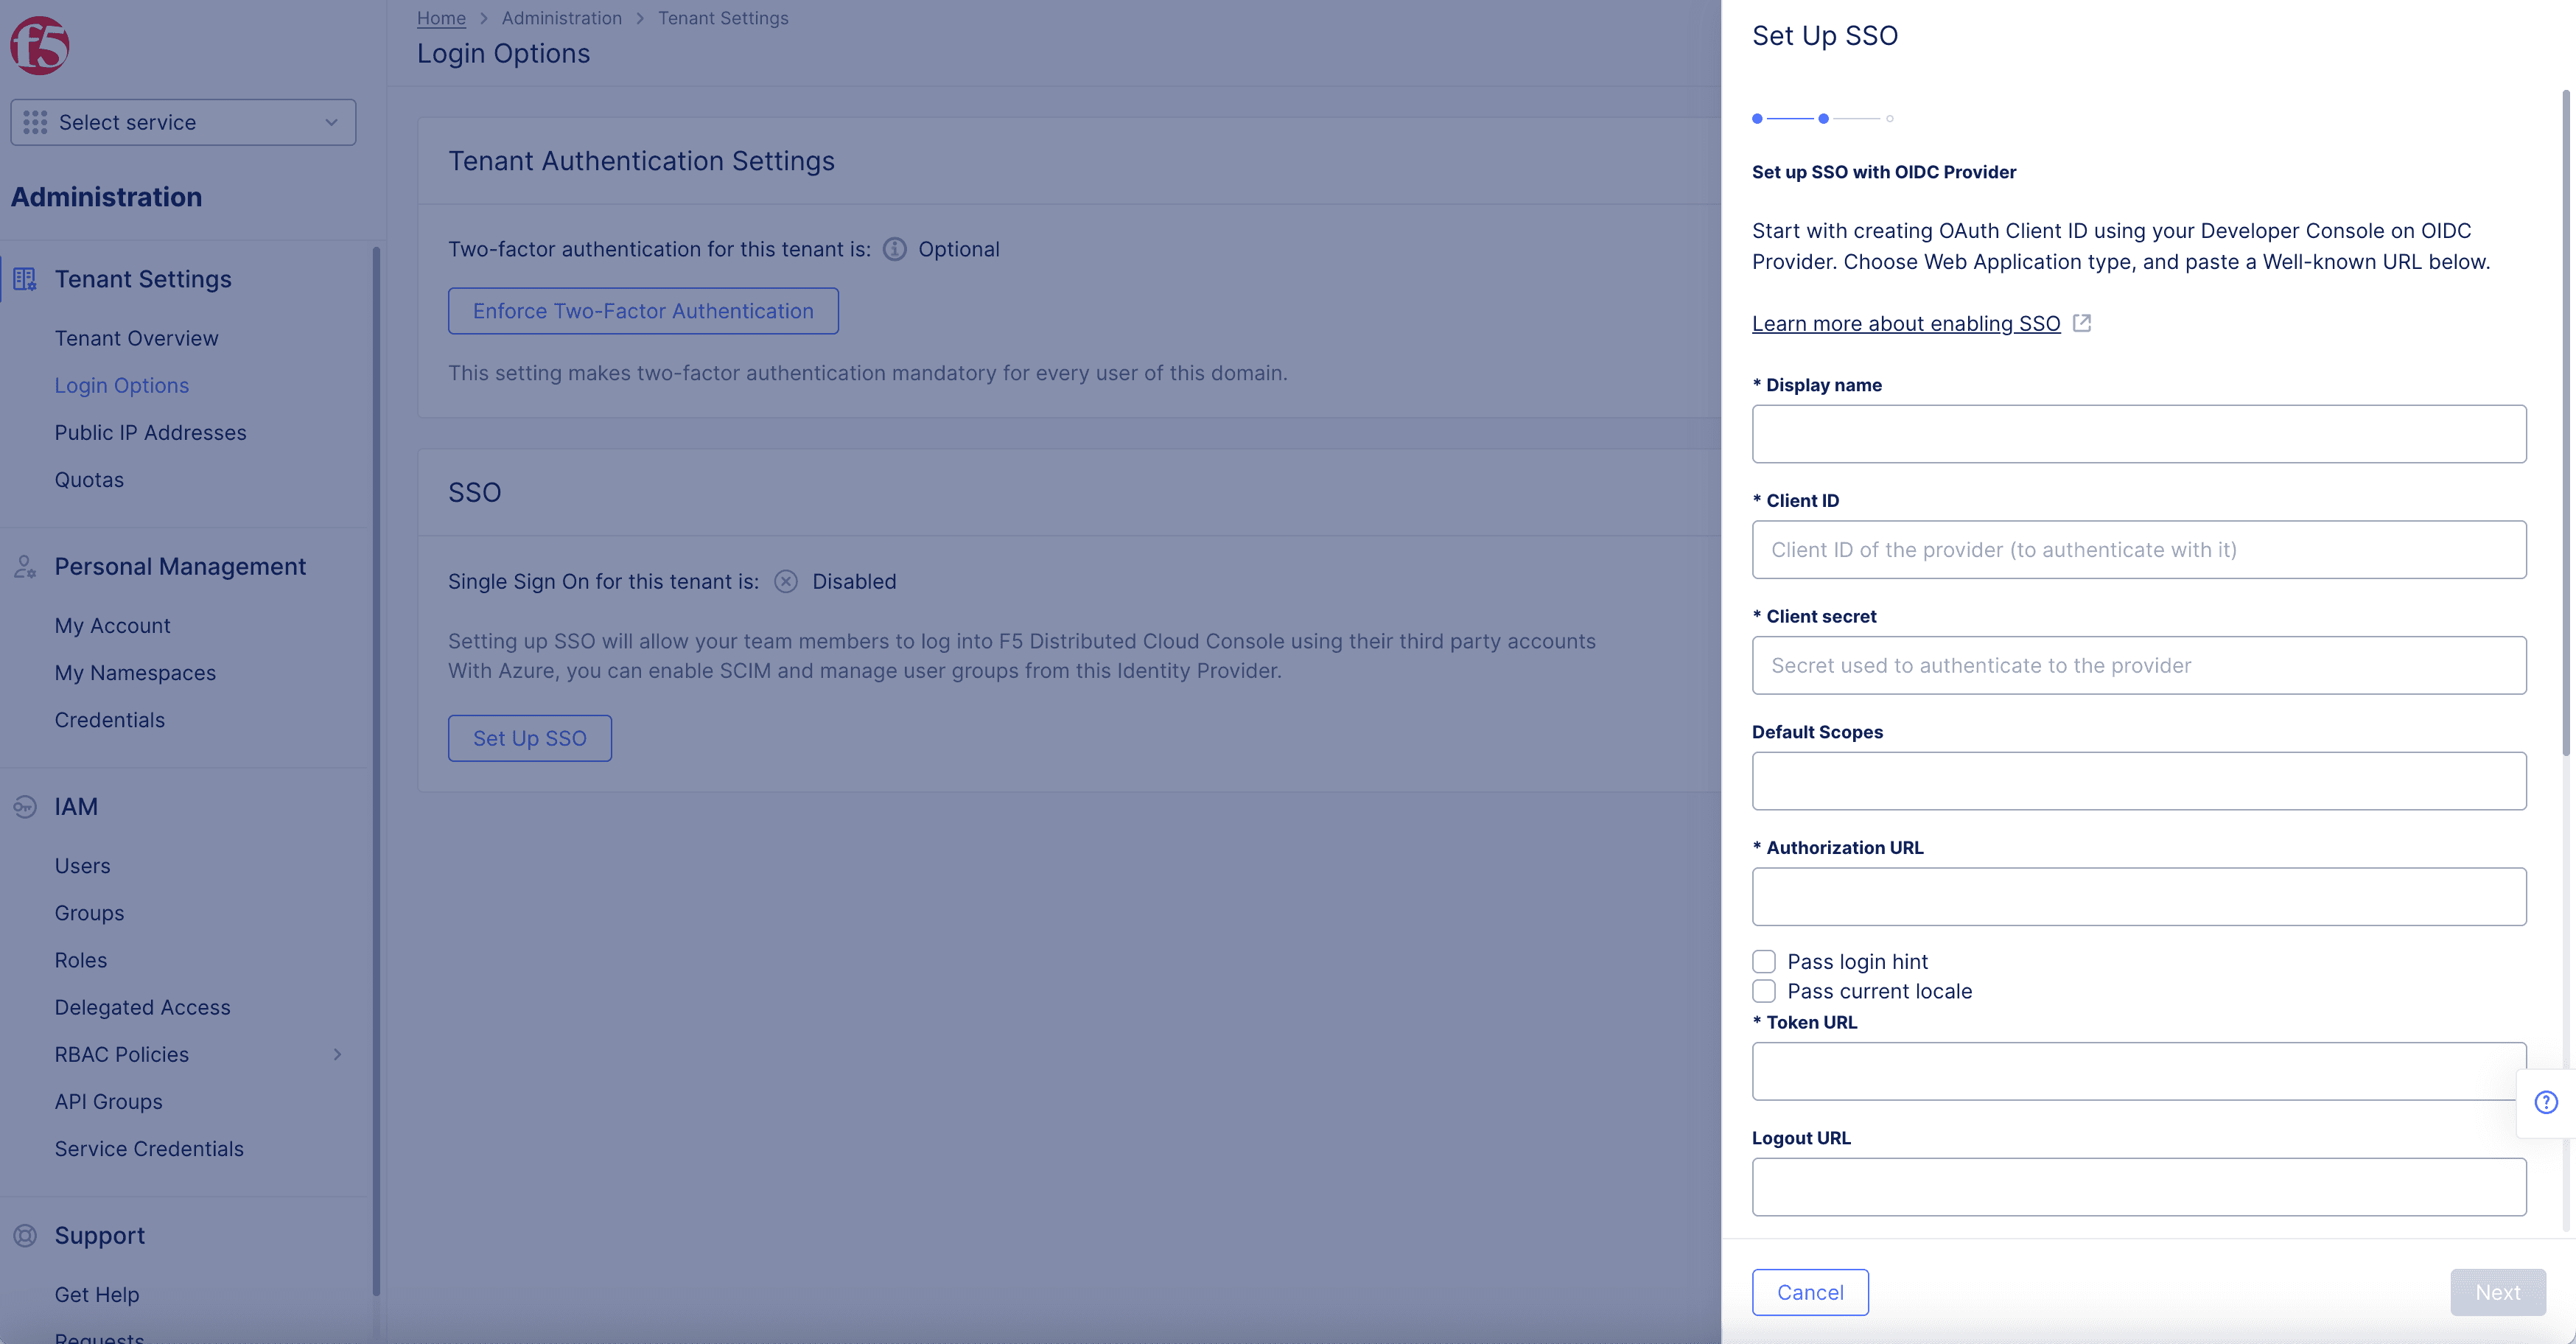This screenshot has height=1344, width=2576.
Task: Click the SSO panel vertical scrollbar
Action: pyautogui.click(x=2566, y=423)
